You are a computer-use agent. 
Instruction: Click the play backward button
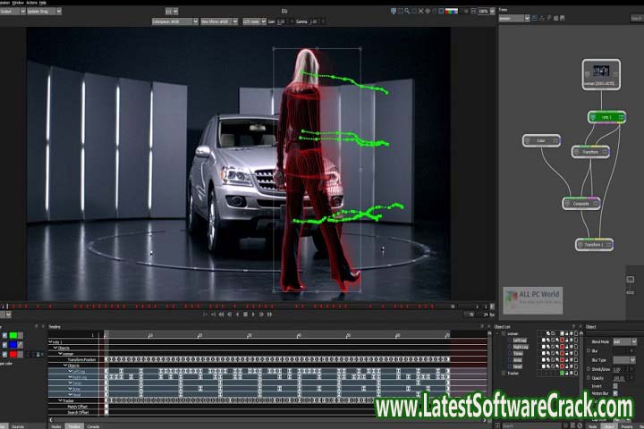[x=237, y=315]
